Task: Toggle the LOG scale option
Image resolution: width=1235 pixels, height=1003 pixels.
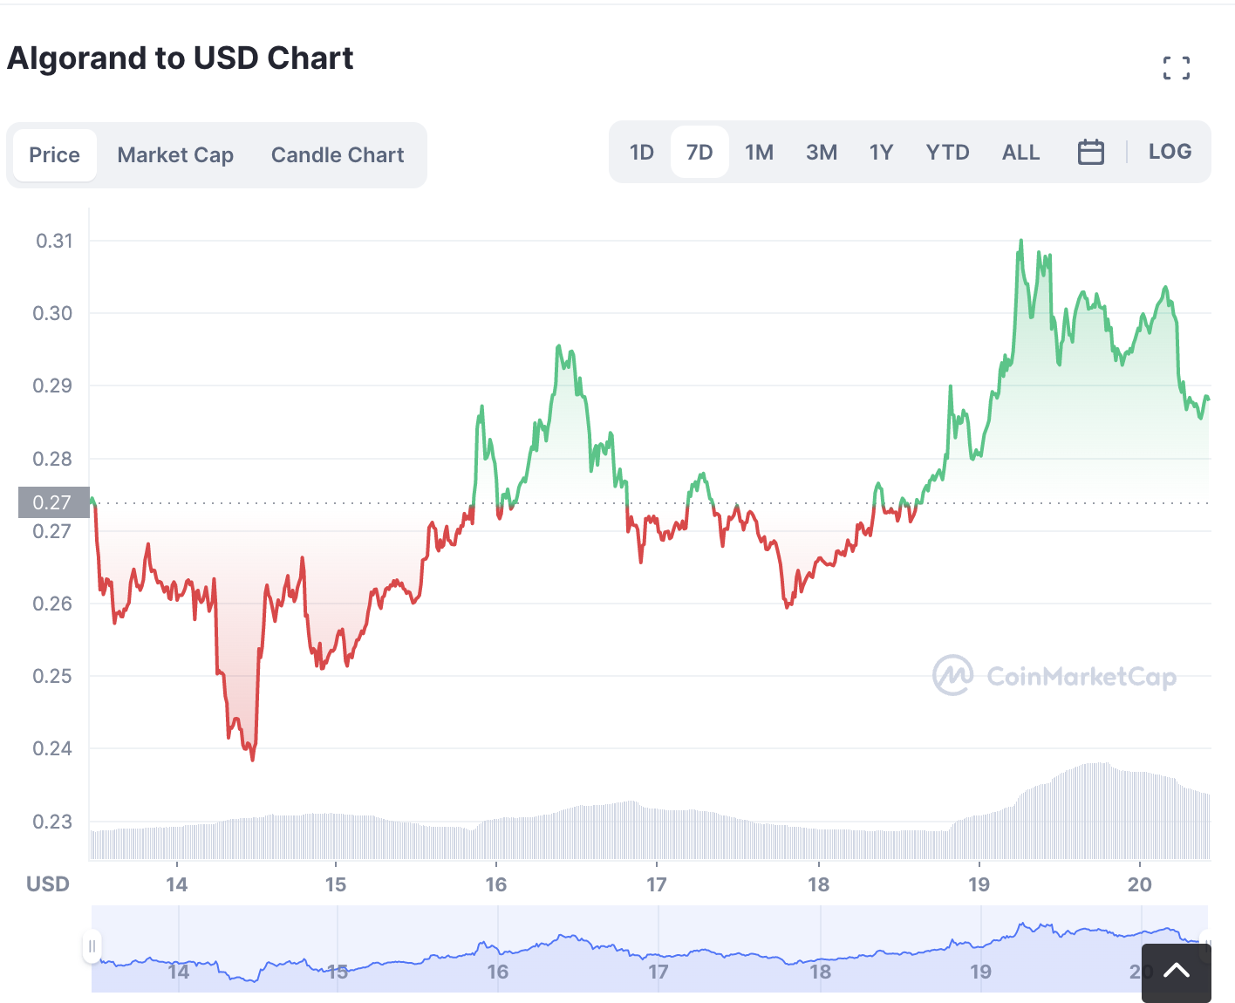Action: (x=1170, y=152)
